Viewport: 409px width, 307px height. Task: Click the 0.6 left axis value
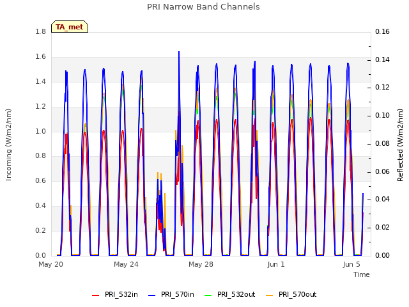(x=40, y=180)
